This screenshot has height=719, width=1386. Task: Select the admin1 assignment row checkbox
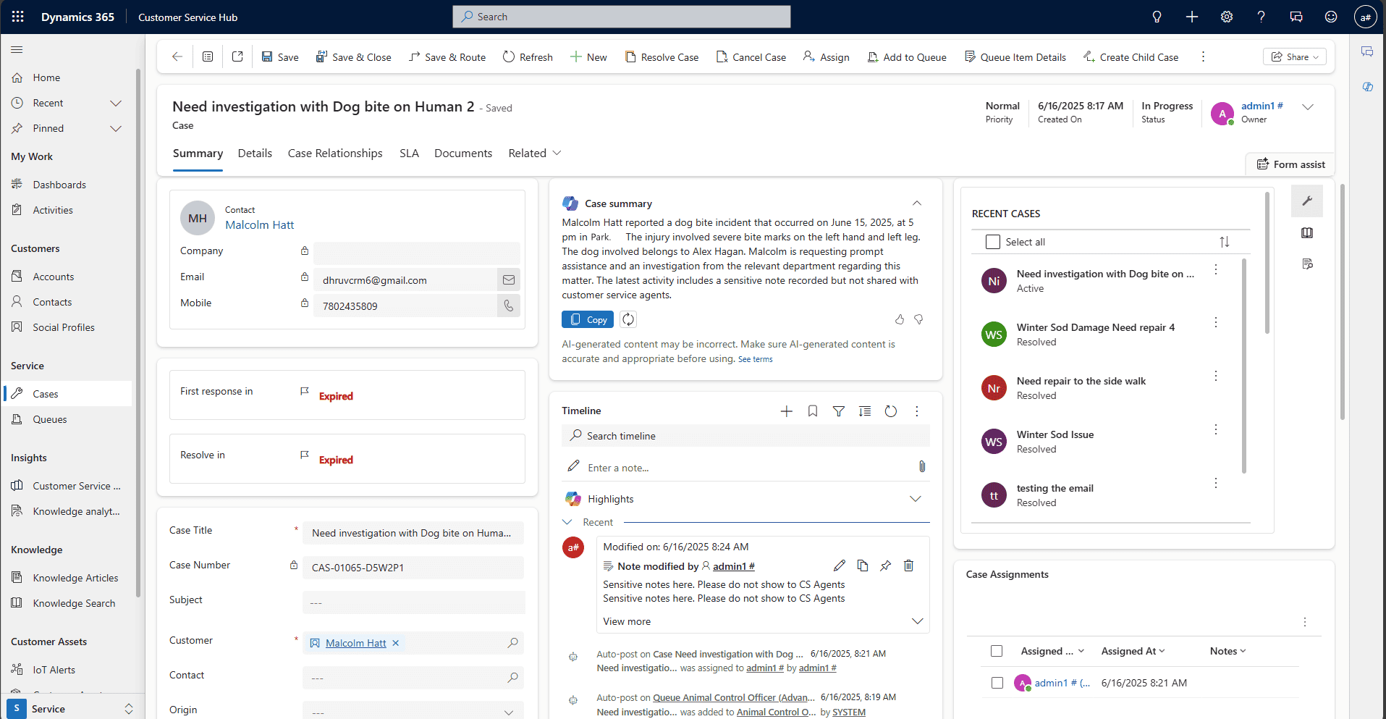pos(997,683)
